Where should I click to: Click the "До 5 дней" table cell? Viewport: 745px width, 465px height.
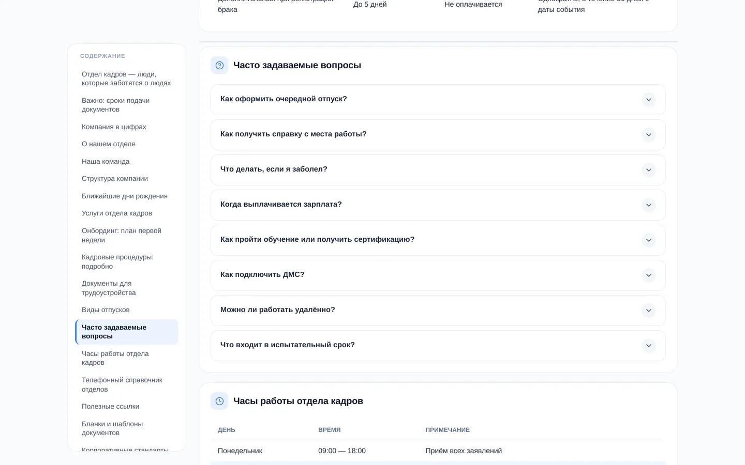[370, 5]
